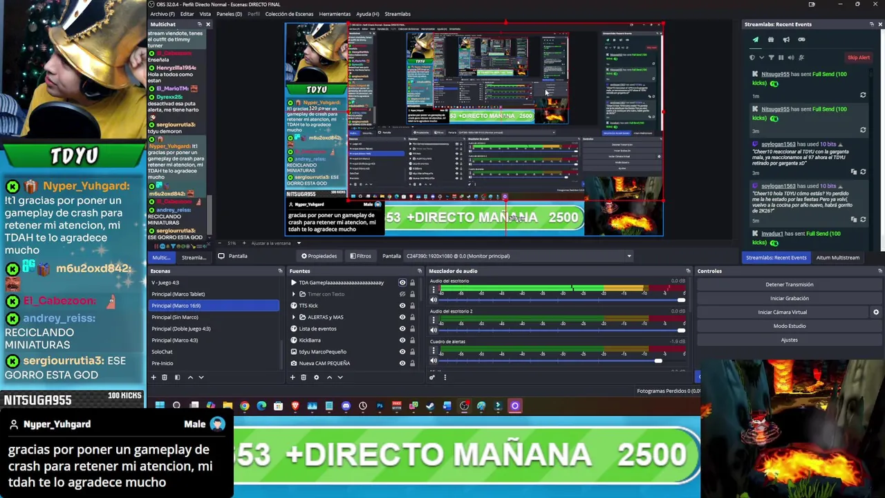Hide KickBarra source
Viewport: 885px width, 498px height.
pyautogui.click(x=402, y=340)
